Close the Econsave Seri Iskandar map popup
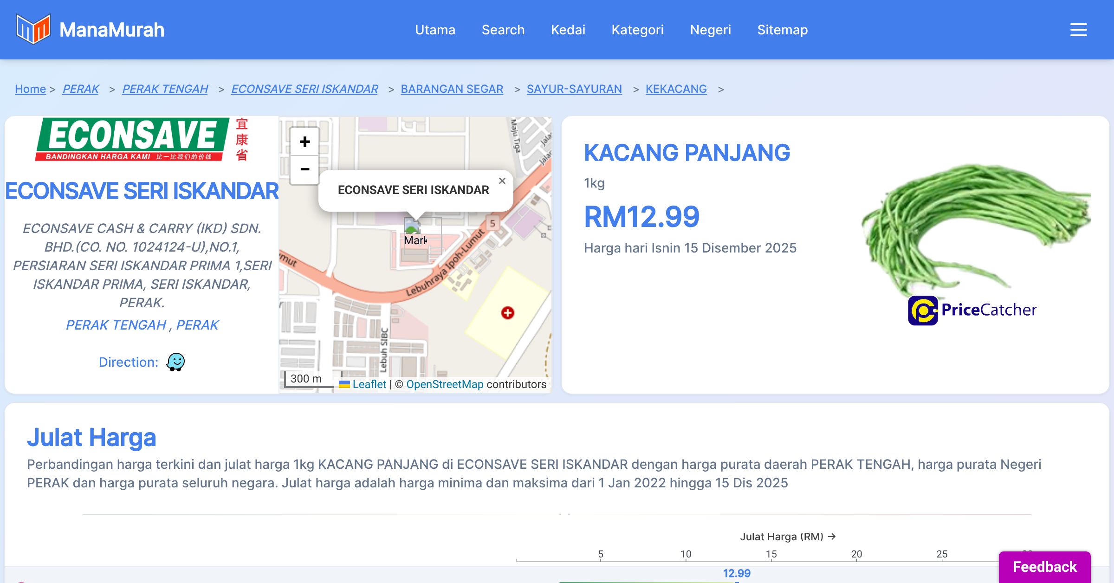This screenshot has width=1114, height=583. 502,181
